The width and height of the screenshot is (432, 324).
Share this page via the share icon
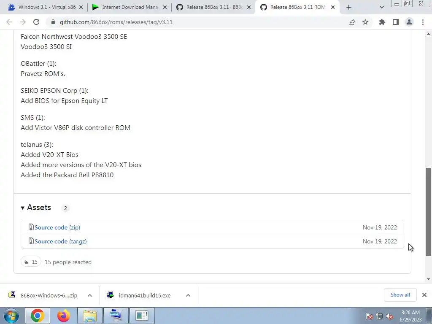tap(352, 22)
